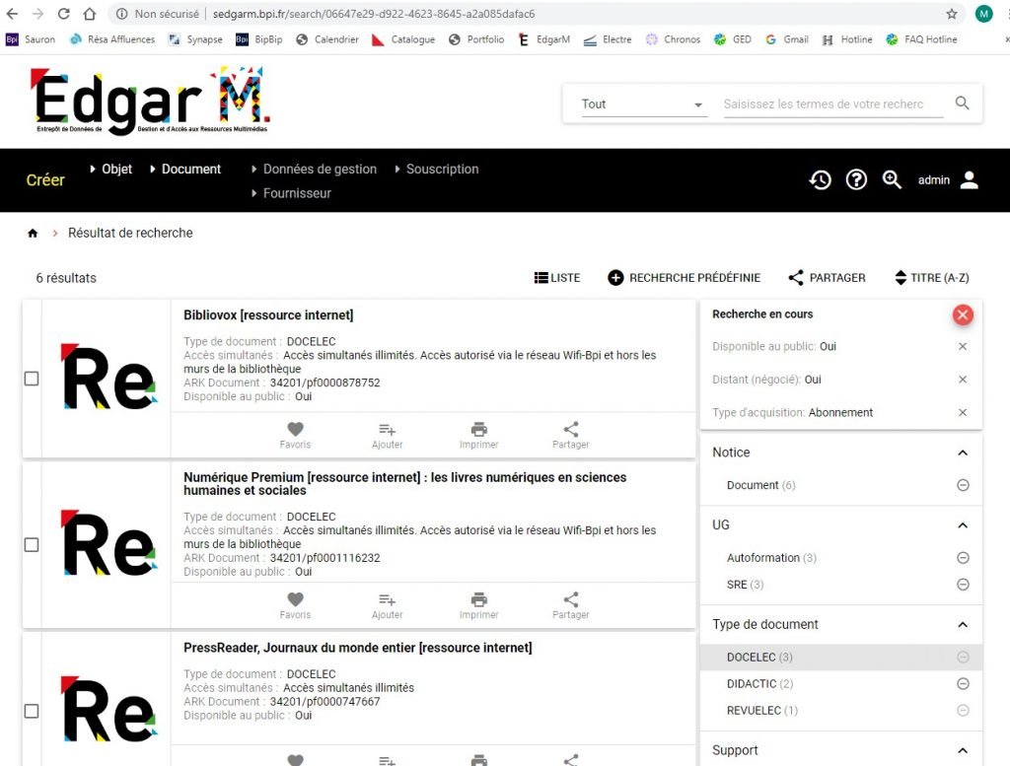Click the Numérique Premium Re thumbnail

[x=108, y=544]
